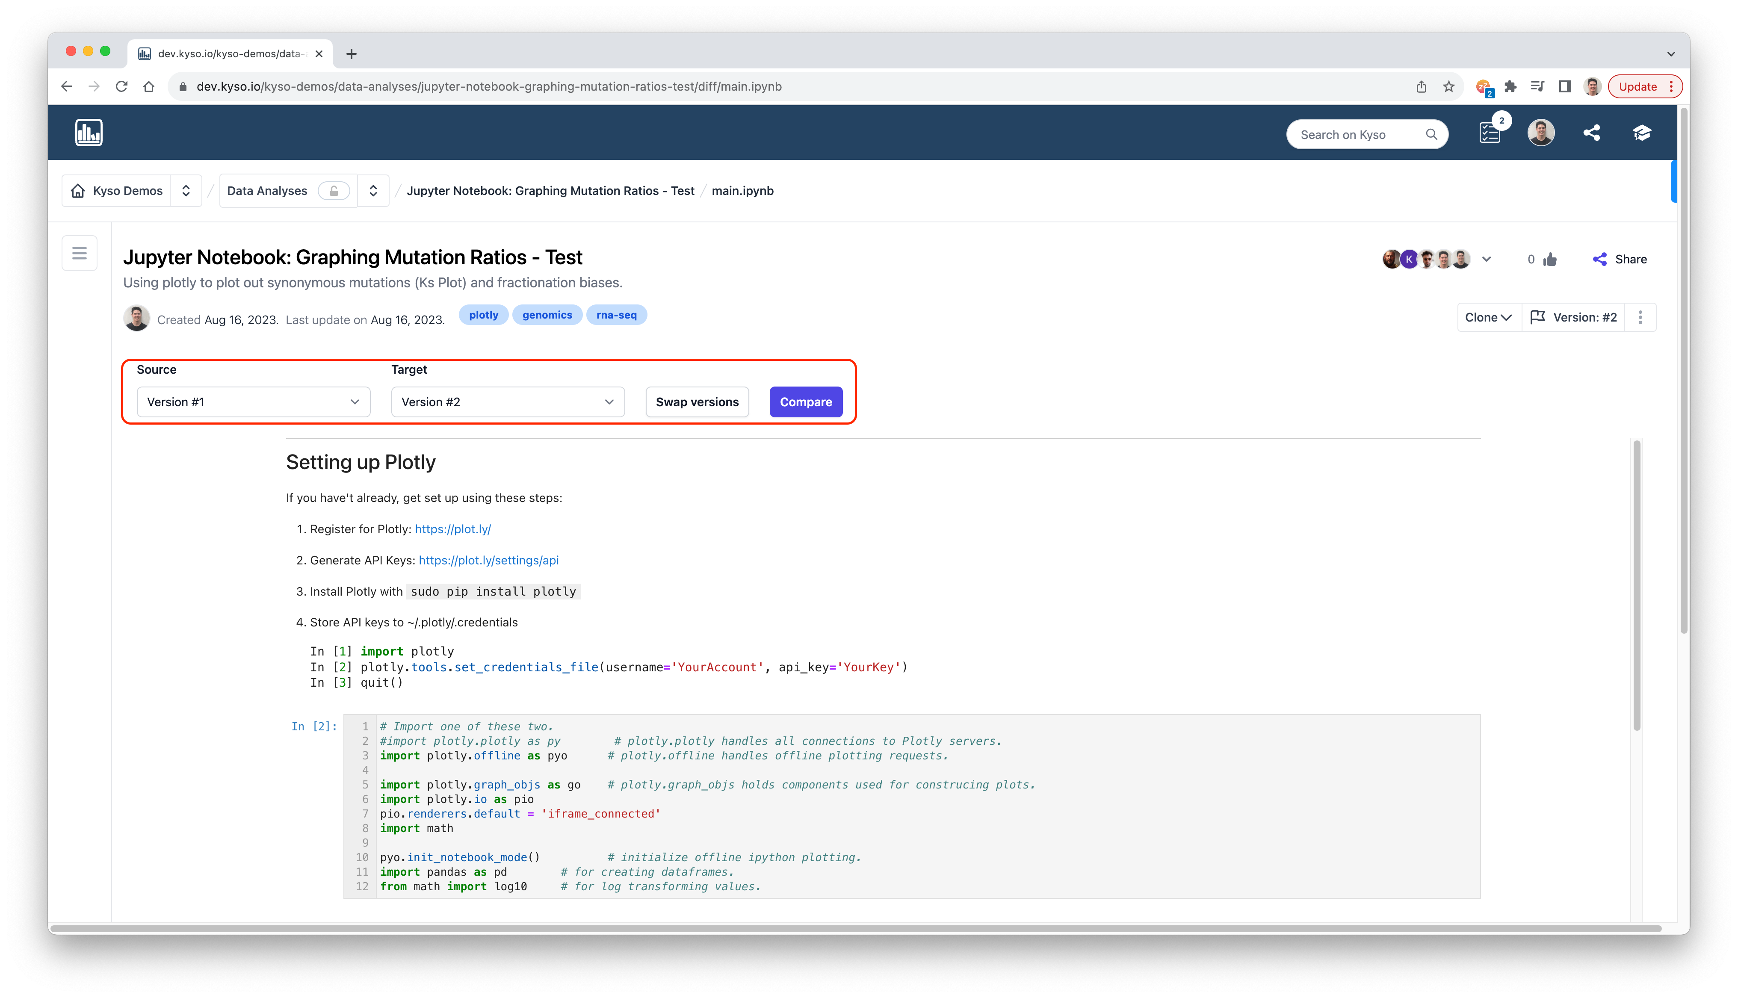Viewport: 1738px width, 998px height.
Task: Click the report title text
Action: (352, 257)
